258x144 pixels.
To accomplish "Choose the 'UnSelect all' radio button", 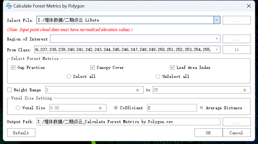I will click(x=158, y=76).
